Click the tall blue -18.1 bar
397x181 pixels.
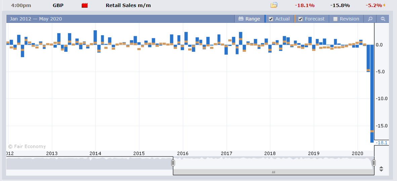[x=372, y=94]
